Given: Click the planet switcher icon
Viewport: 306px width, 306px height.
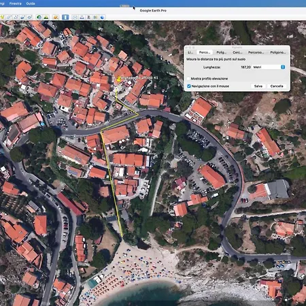Looking at the screenshot, I should [56, 17].
